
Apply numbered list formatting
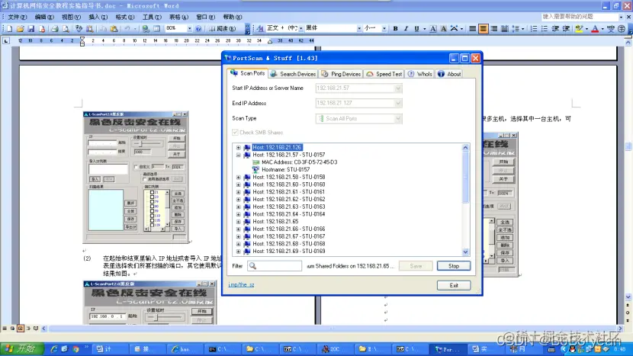pyautogui.click(x=534, y=29)
